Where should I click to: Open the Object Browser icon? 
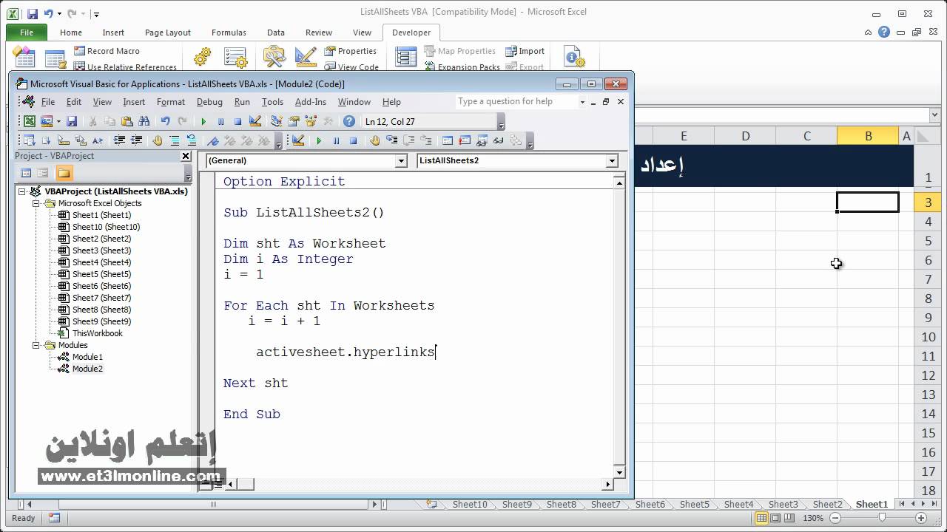(x=311, y=121)
